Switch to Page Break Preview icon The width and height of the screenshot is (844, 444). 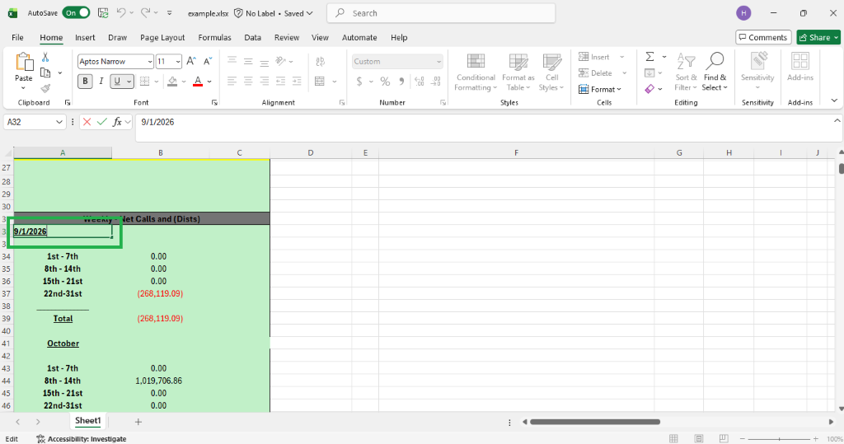[x=724, y=438]
